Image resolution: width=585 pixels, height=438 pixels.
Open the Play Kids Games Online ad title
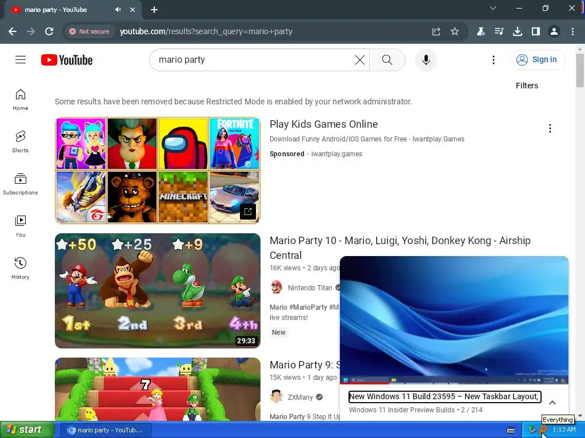pyautogui.click(x=323, y=124)
